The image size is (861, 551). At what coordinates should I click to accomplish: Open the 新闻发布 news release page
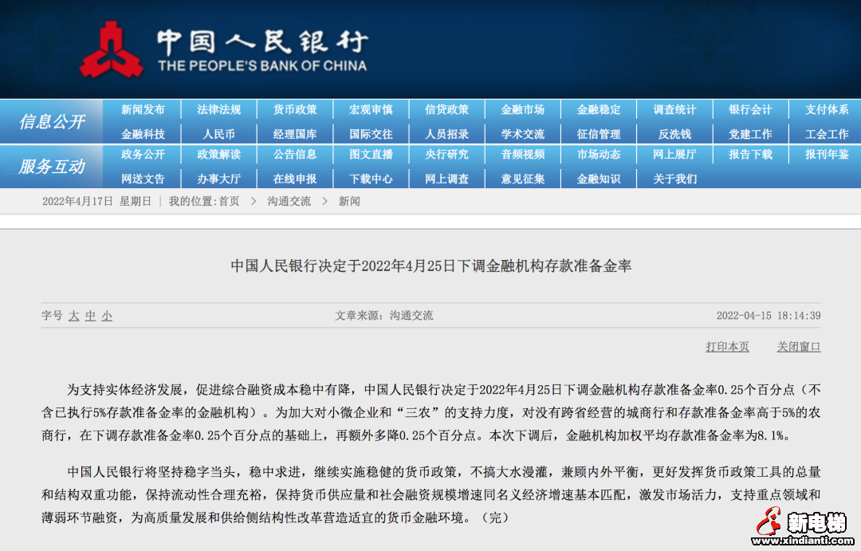pyautogui.click(x=142, y=109)
